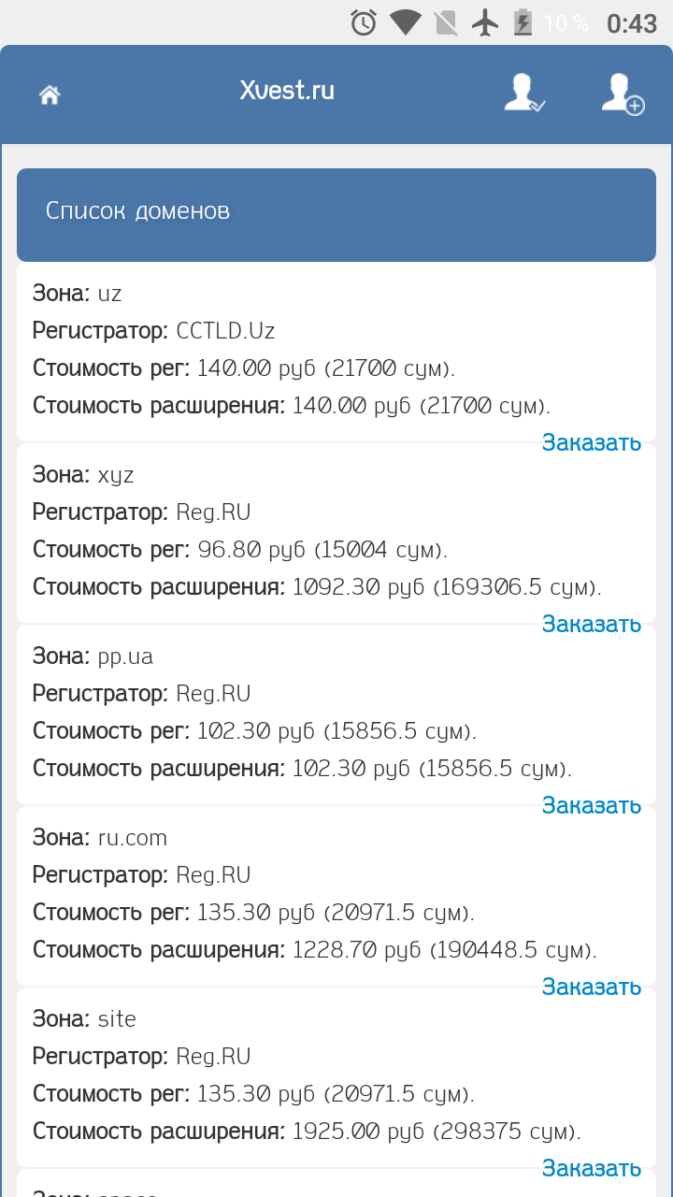673x1197 pixels.
Task: Tap the Список доменов header
Action: tap(137, 211)
